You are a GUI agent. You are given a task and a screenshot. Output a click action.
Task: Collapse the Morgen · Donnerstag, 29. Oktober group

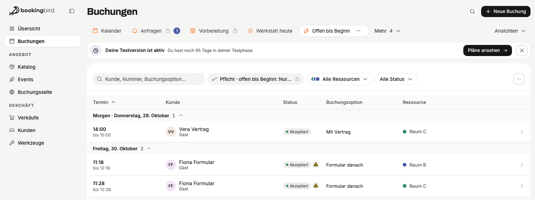tap(181, 115)
